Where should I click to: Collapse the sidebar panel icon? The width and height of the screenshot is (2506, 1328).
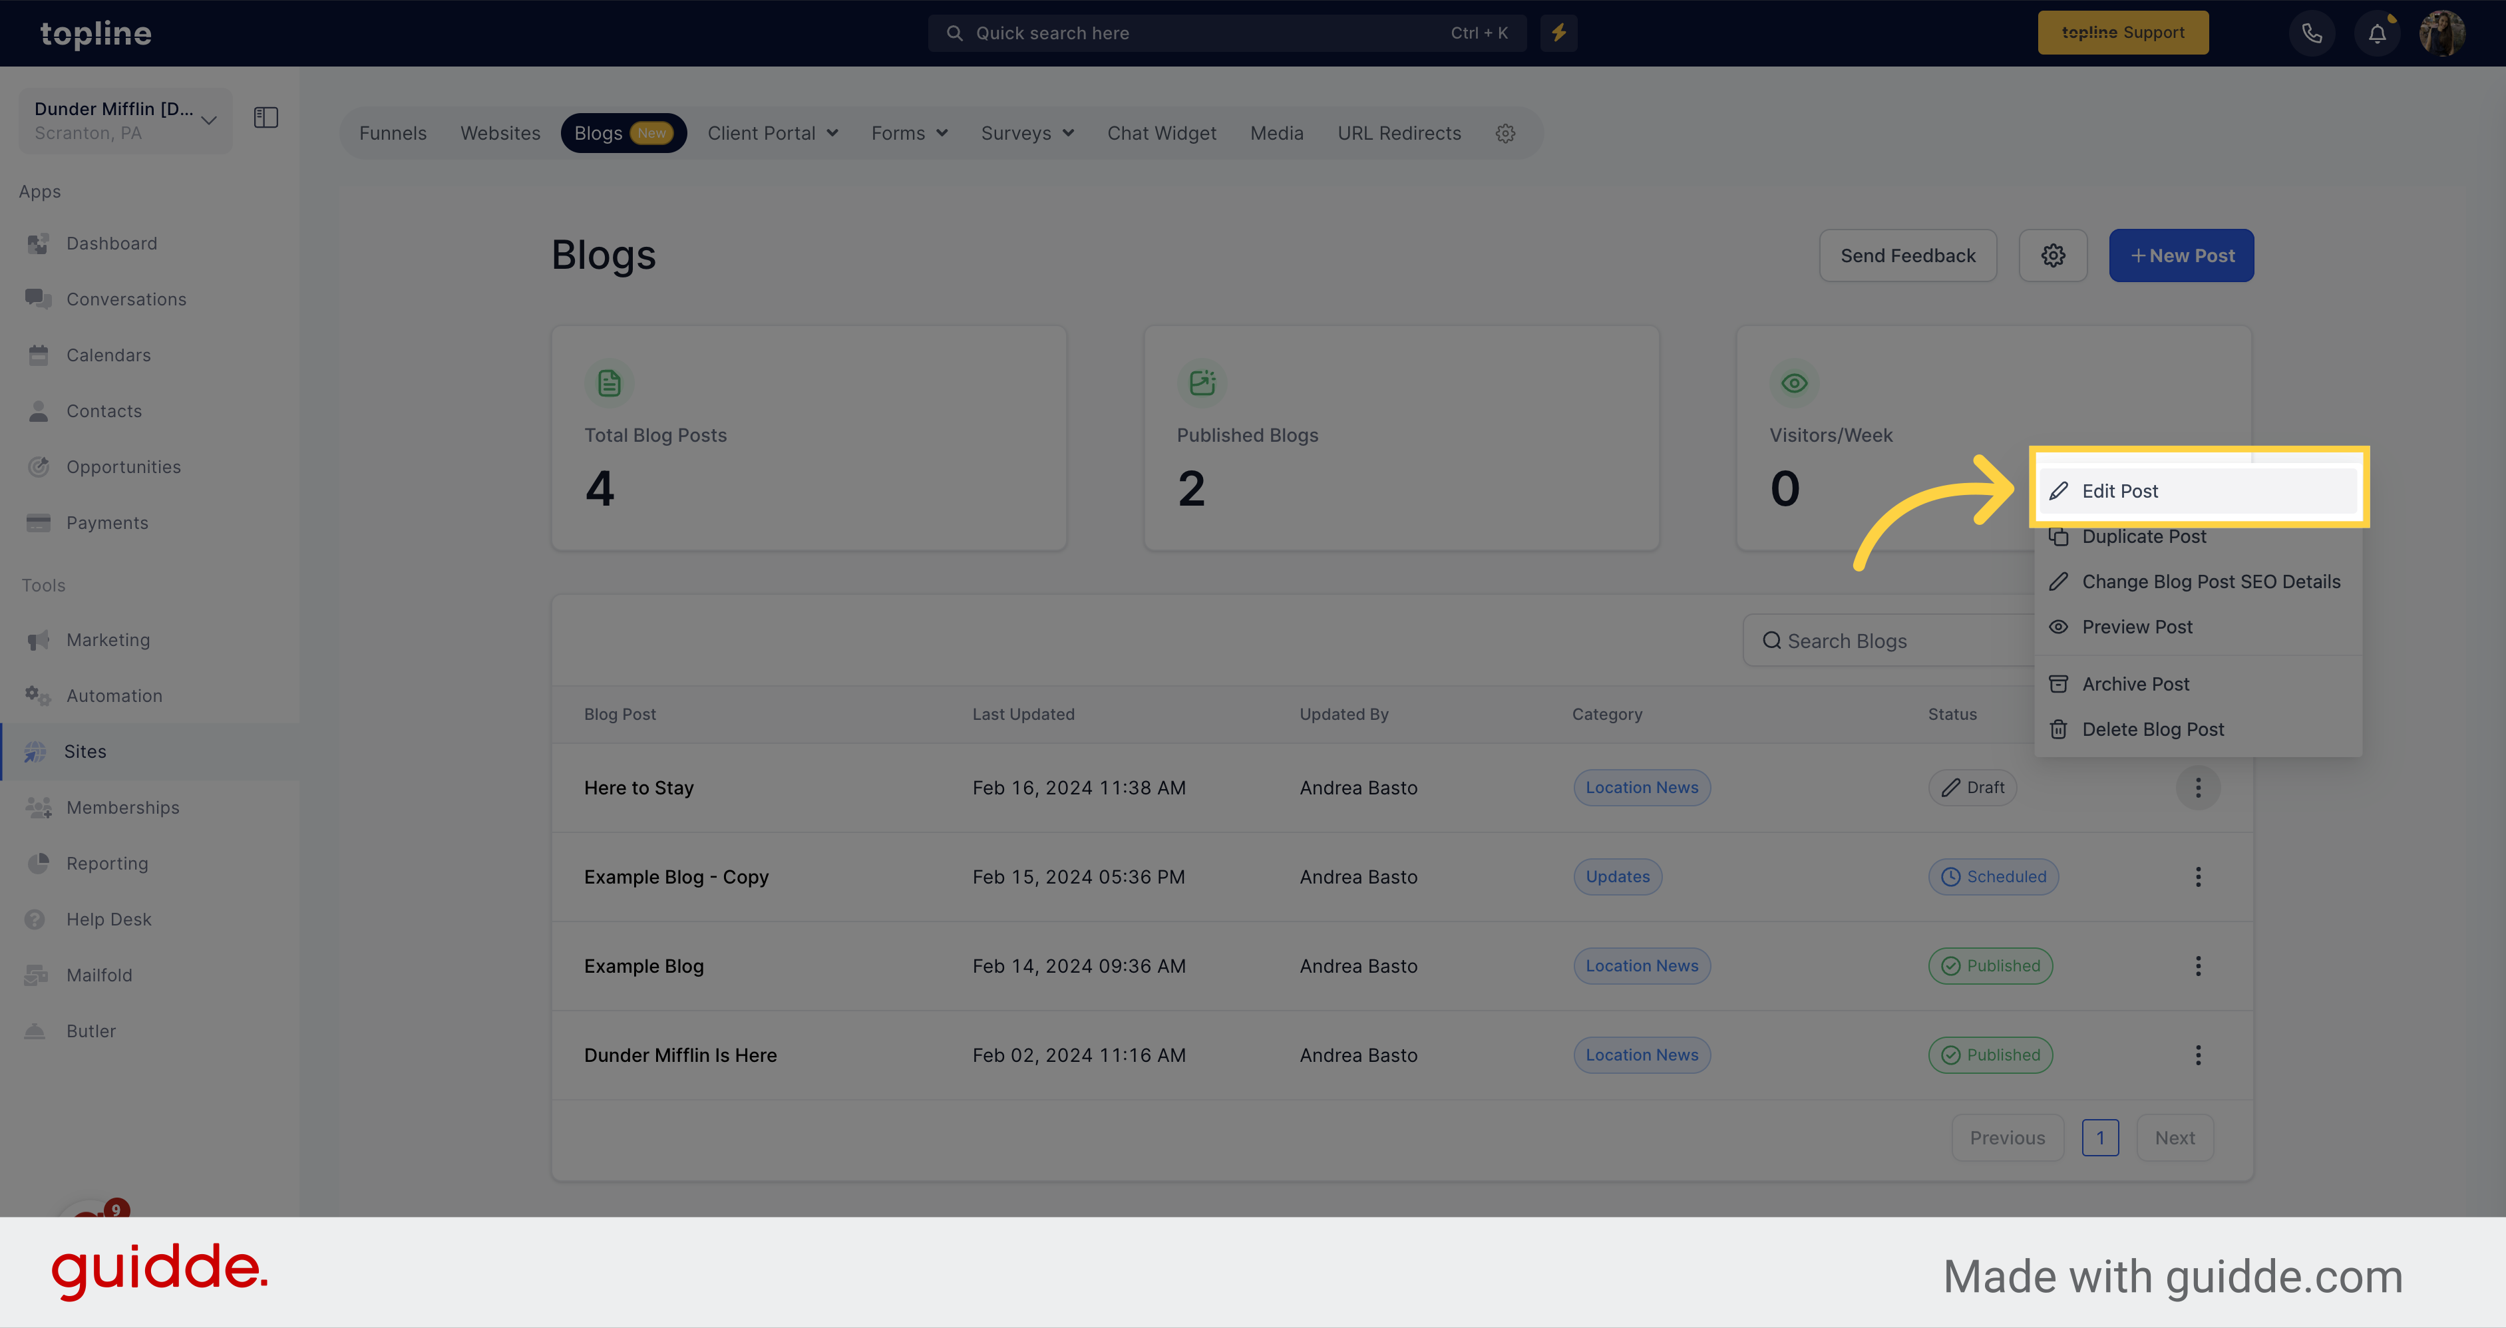click(x=266, y=118)
